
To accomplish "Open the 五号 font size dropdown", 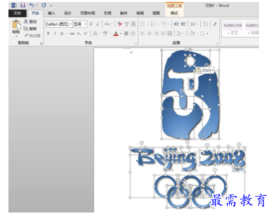I will pyautogui.click(x=85, y=24).
